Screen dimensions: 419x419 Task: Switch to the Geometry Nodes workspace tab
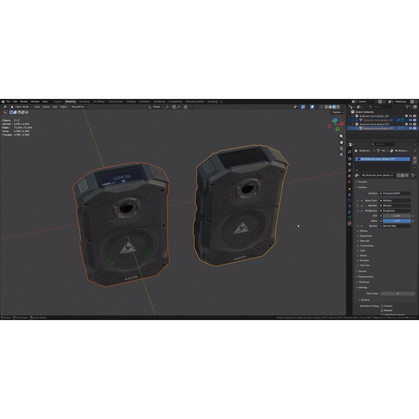click(194, 102)
